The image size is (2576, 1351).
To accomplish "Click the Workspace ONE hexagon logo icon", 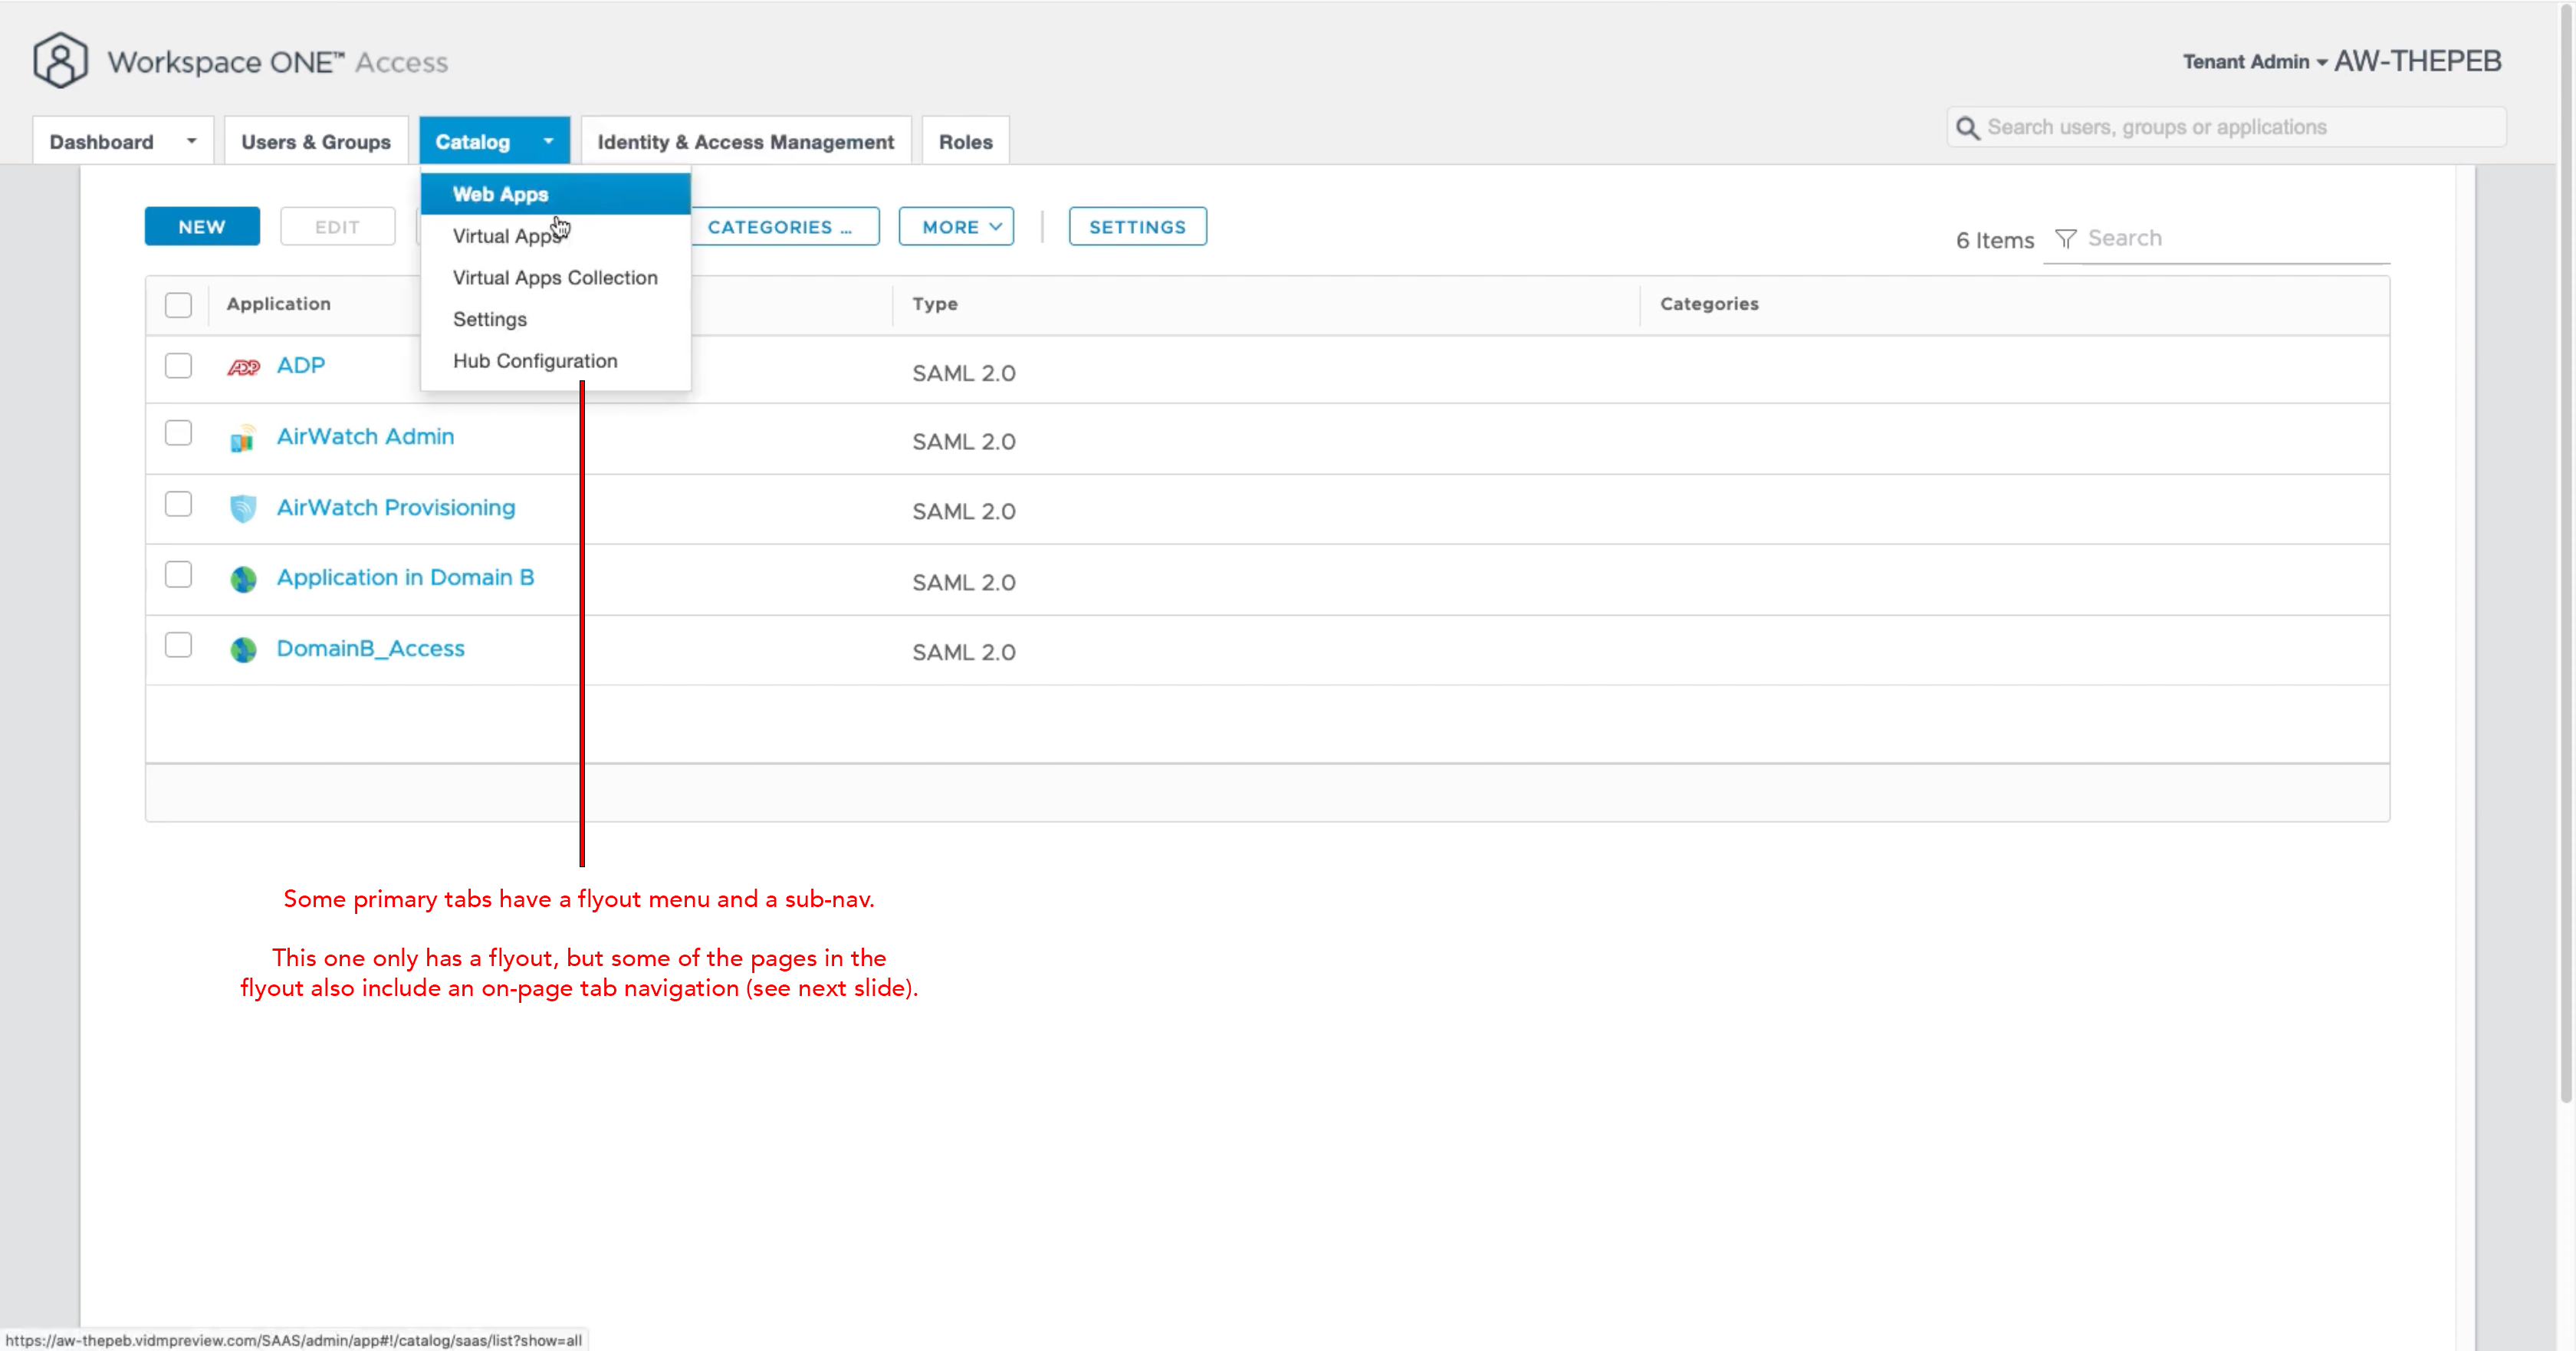I will [x=60, y=60].
